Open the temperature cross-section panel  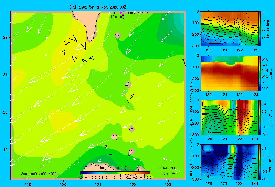pos(230,29)
